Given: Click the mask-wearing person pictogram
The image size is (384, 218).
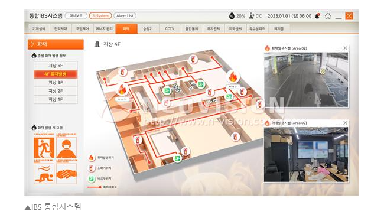Looking at the screenshot, I should (x=66, y=148).
